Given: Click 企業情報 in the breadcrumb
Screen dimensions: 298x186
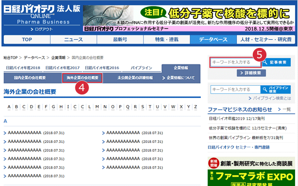Looking at the screenshot, I should [58, 58].
